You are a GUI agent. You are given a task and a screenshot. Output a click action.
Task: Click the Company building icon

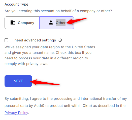coord(13,22)
